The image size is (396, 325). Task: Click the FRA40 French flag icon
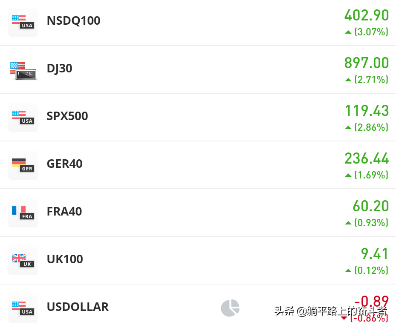(23, 212)
